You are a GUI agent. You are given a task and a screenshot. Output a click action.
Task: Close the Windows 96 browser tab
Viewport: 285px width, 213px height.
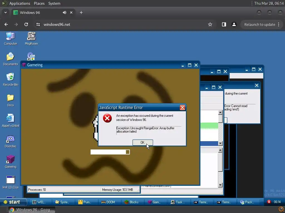point(71,12)
